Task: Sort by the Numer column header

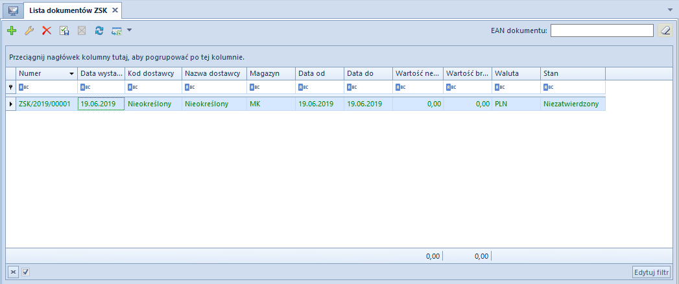Action: [x=46, y=74]
